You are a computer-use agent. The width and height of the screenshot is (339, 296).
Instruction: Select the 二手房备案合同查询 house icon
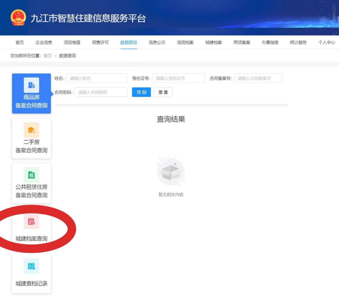[x=31, y=130]
